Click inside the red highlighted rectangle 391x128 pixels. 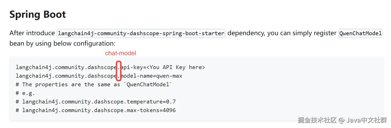[119, 71]
